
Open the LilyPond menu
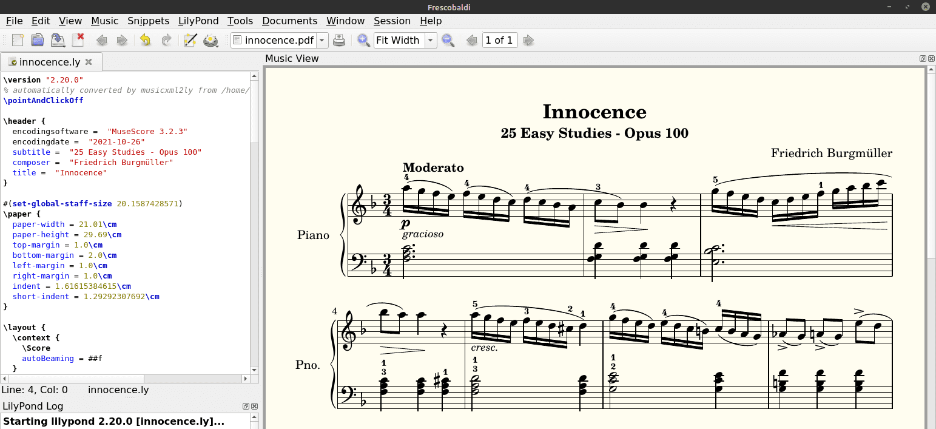coord(198,21)
